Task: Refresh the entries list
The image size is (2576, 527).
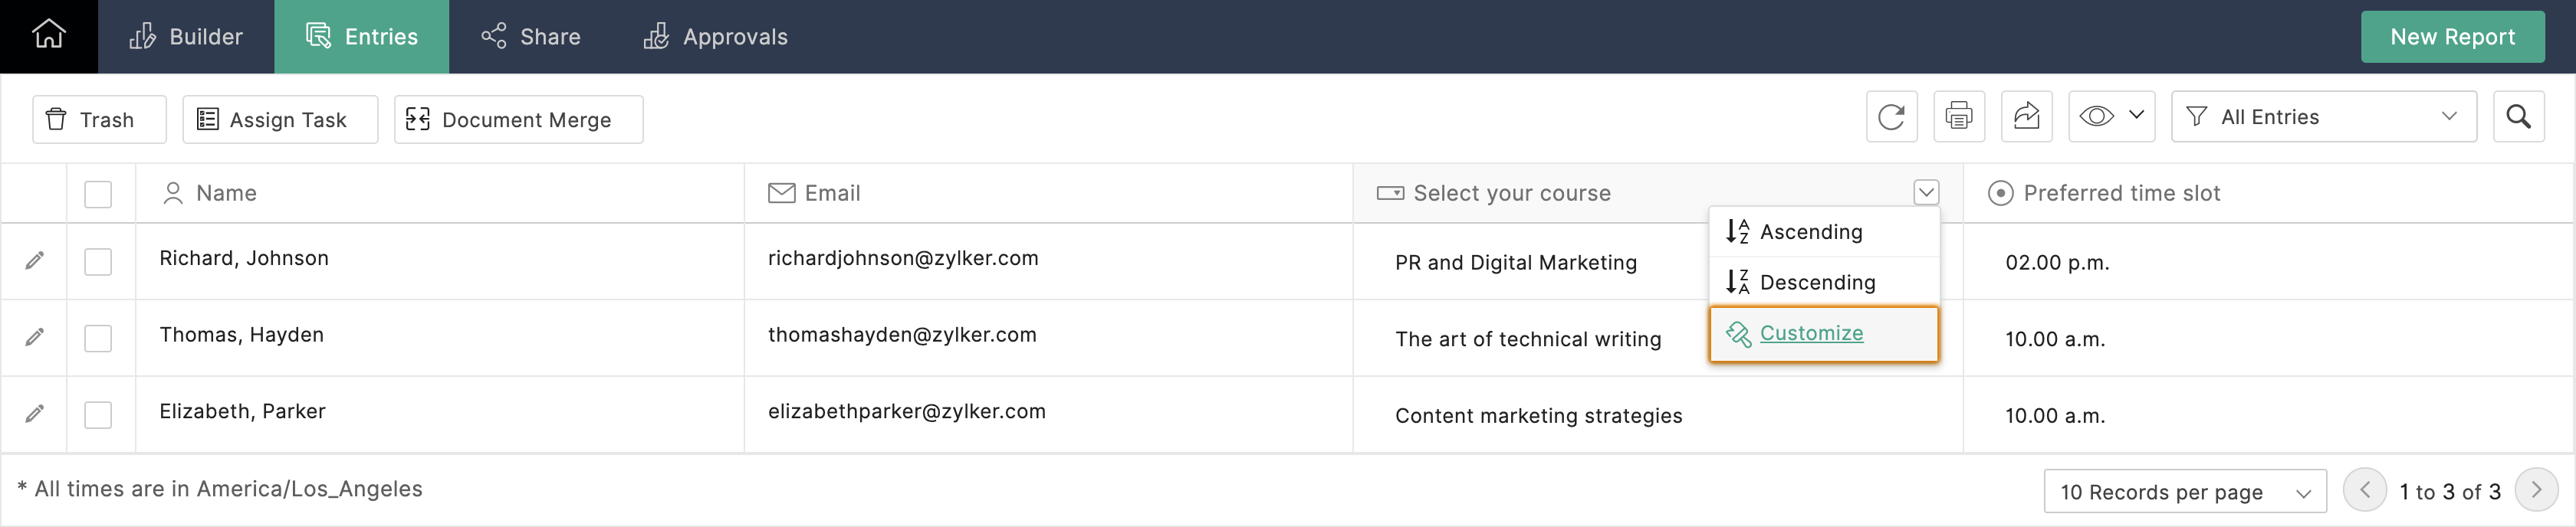Action: click(x=1891, y=117)
